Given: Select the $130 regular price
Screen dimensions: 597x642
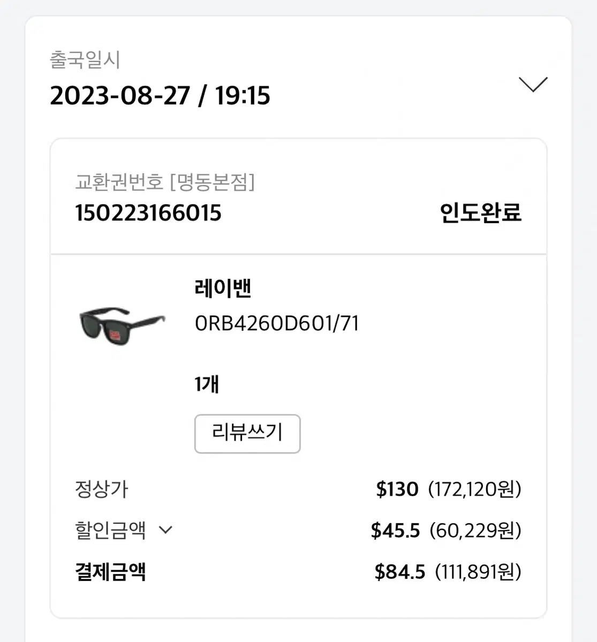Looking at the screenshot, I should coord(397,489).
